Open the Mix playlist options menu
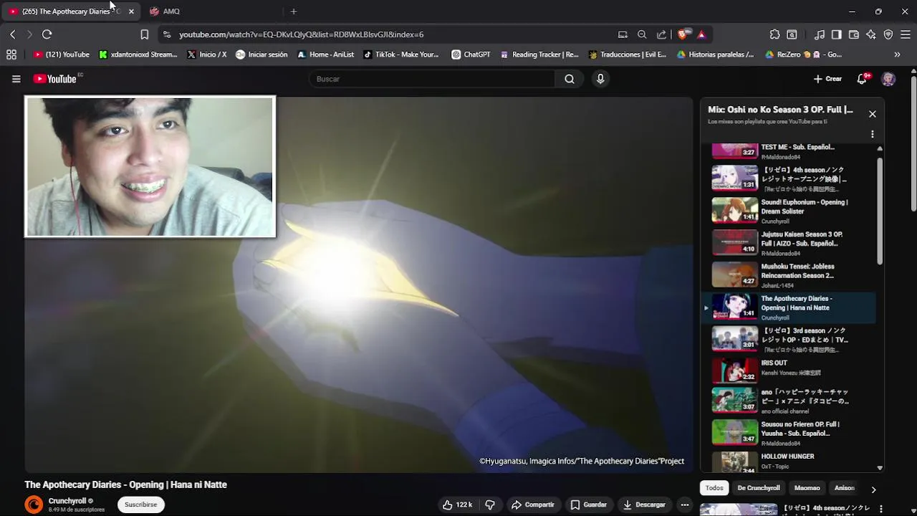This screenshot has height=516, width=917. (x=873, y=134)
